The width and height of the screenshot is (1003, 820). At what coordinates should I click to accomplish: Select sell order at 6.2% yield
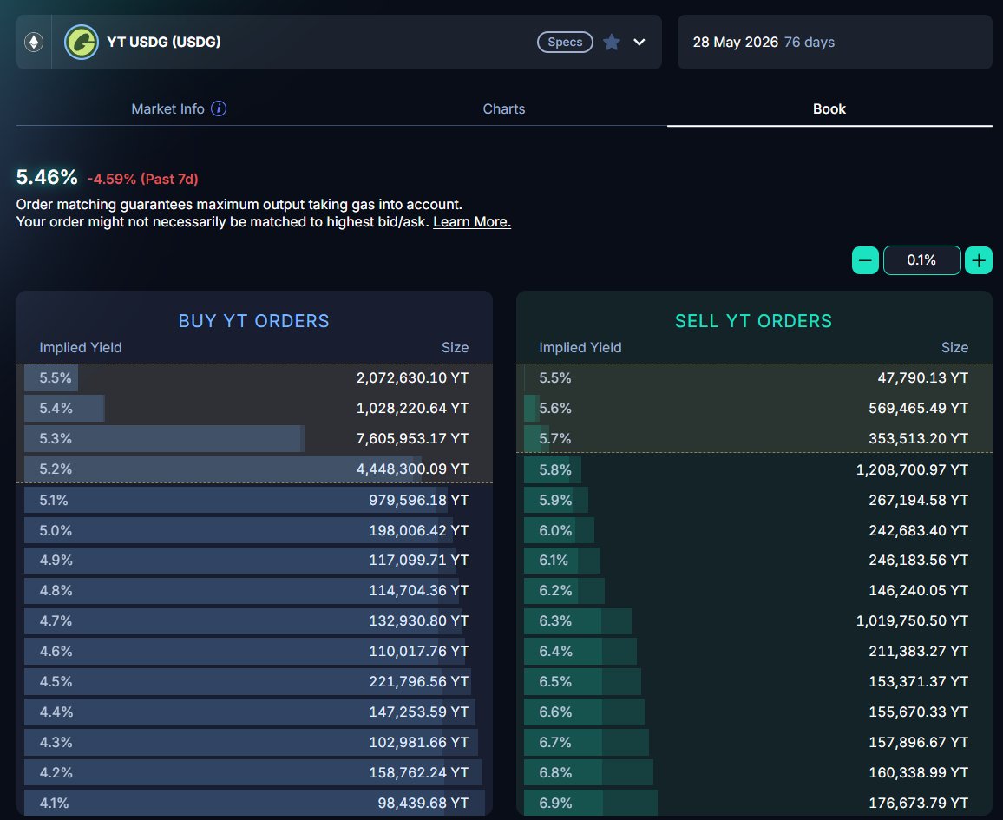pyautogui.click(x=754, y=590)
